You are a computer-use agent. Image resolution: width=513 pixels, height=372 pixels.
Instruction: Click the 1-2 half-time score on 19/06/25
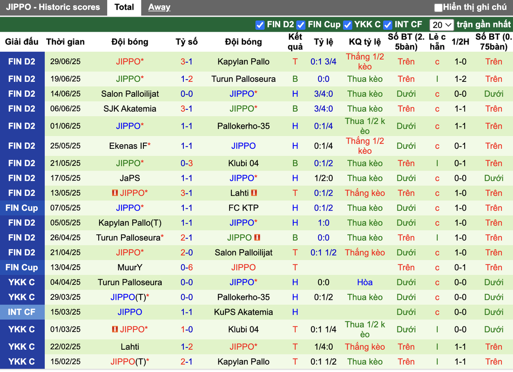460,79
